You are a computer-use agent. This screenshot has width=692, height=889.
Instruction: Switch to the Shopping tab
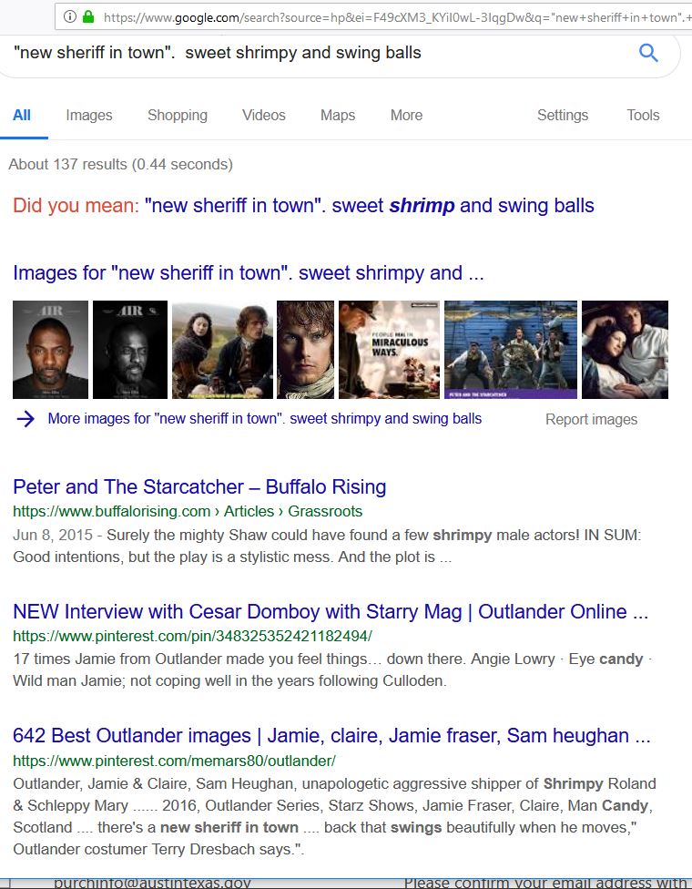[x=178, y=115]
